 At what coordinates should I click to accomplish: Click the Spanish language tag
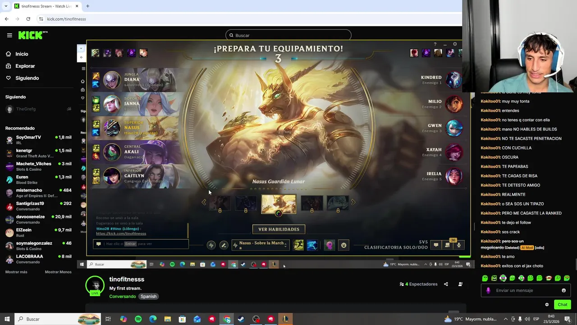click(148, 297)
